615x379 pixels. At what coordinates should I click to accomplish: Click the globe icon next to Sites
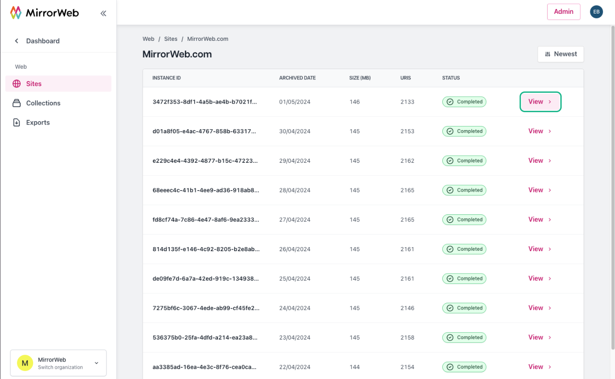[x=17, y=84]
